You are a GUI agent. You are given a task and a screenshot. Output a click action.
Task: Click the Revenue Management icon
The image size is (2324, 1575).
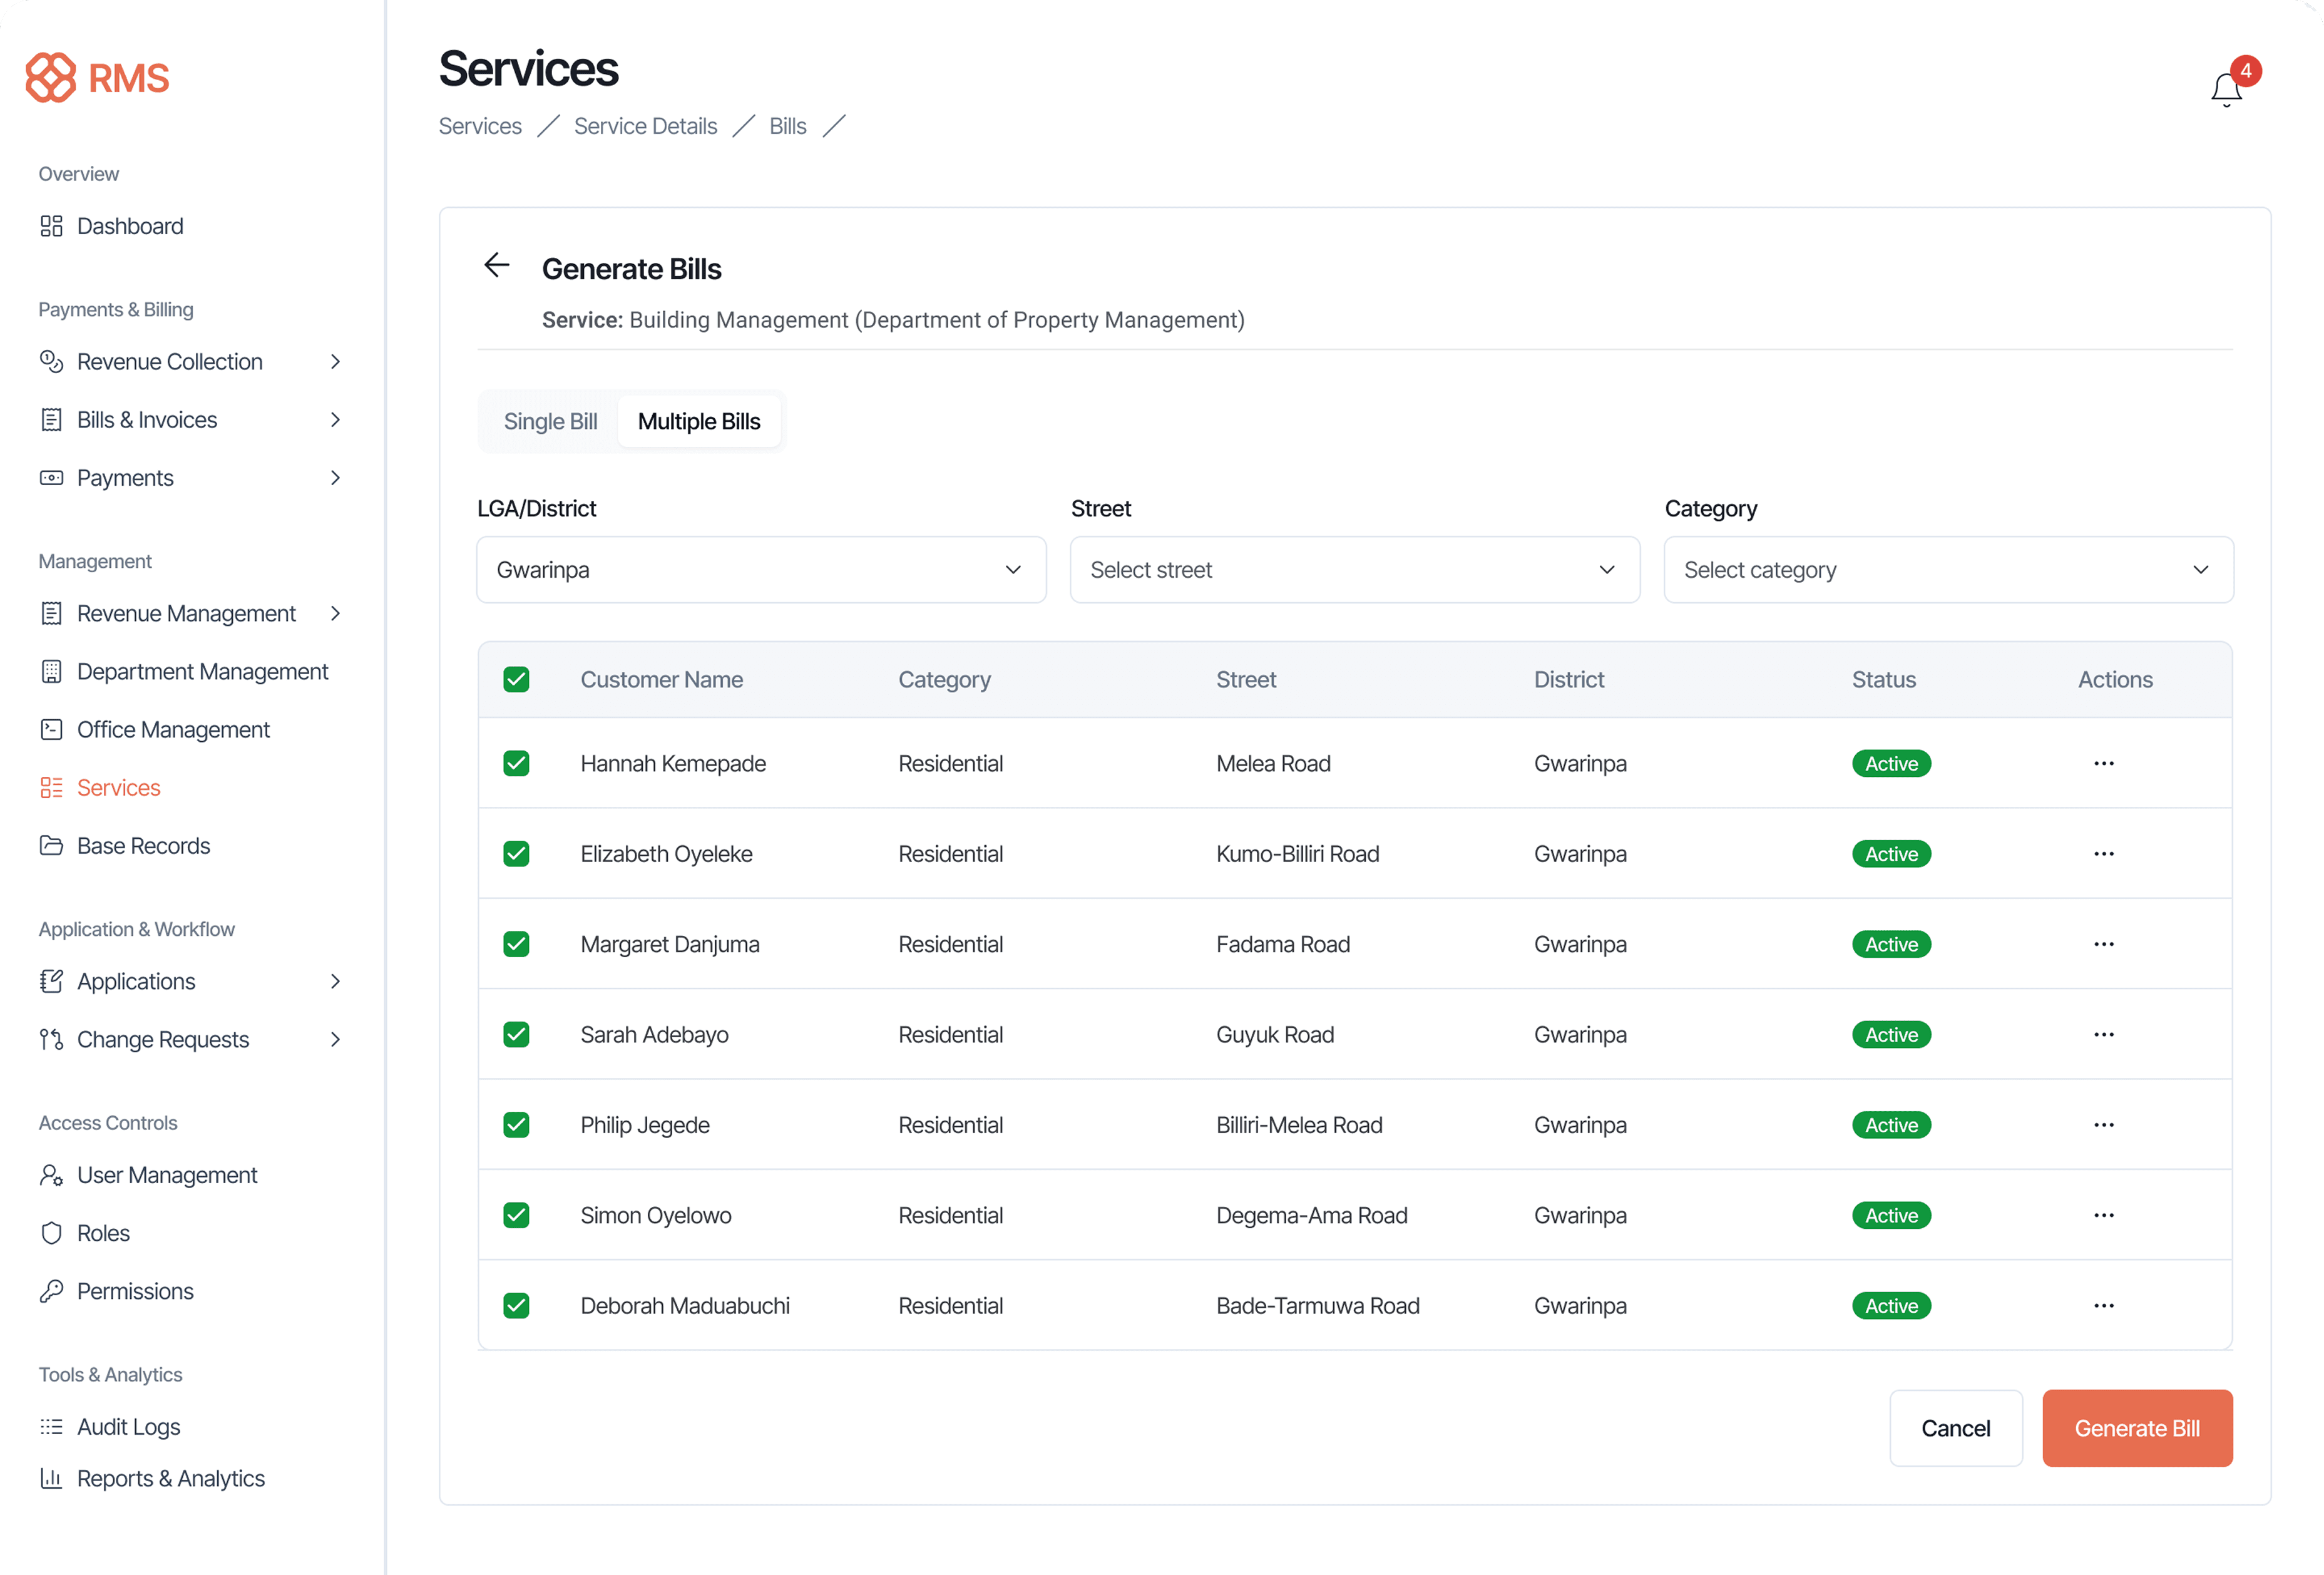[51, 614]
